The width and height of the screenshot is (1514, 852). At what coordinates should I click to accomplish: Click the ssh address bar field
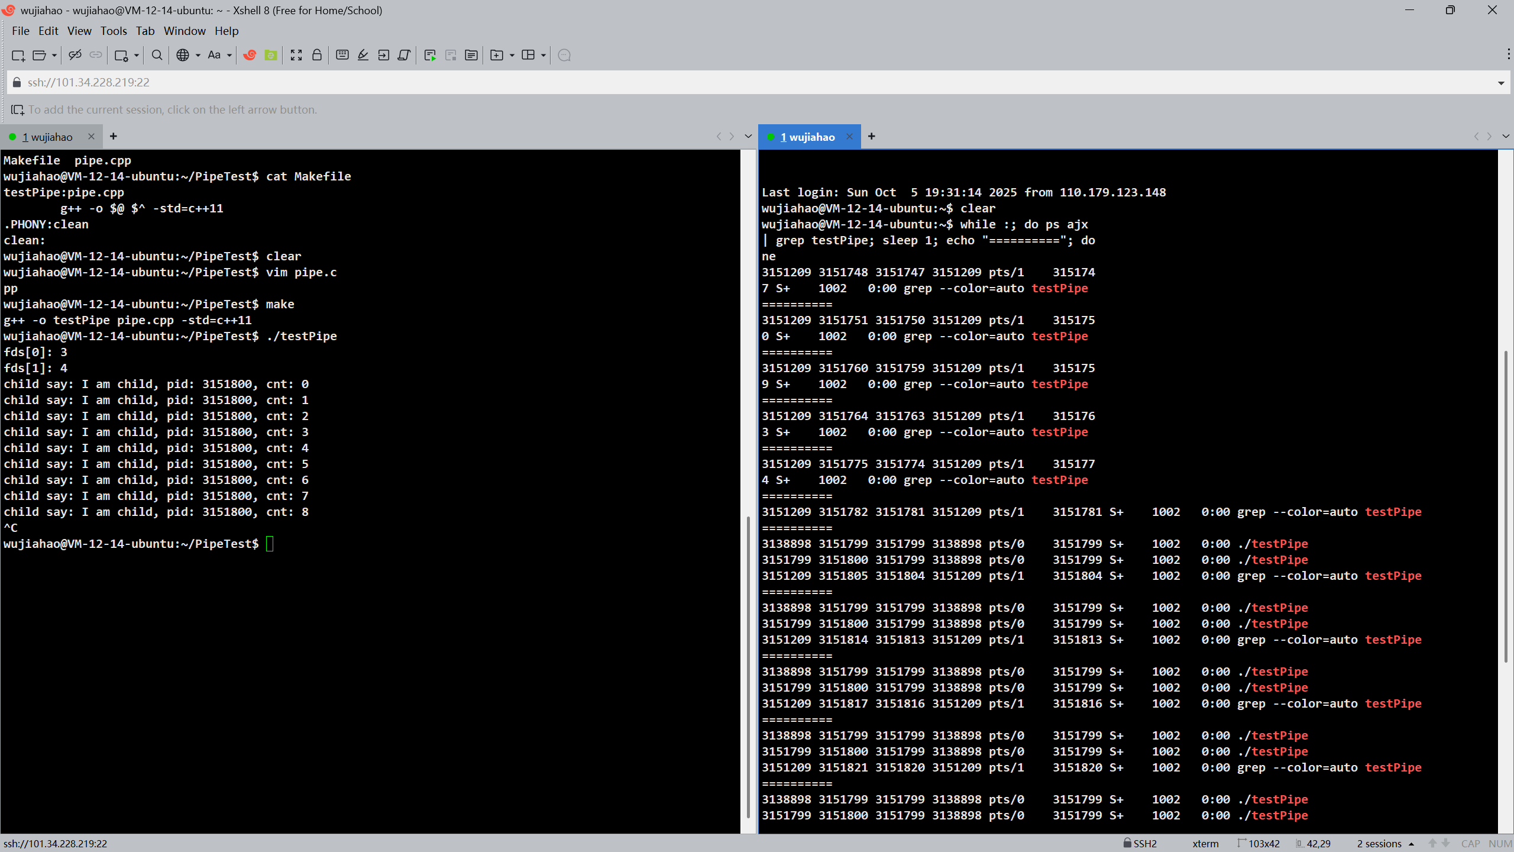point(710,82)
